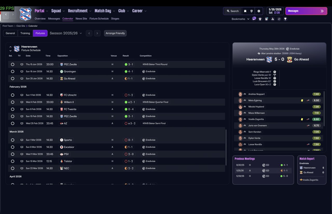This screenshot has width=332, height=214.
Task: Select the radio button for the AZ fixture
Action: (12, 123)
